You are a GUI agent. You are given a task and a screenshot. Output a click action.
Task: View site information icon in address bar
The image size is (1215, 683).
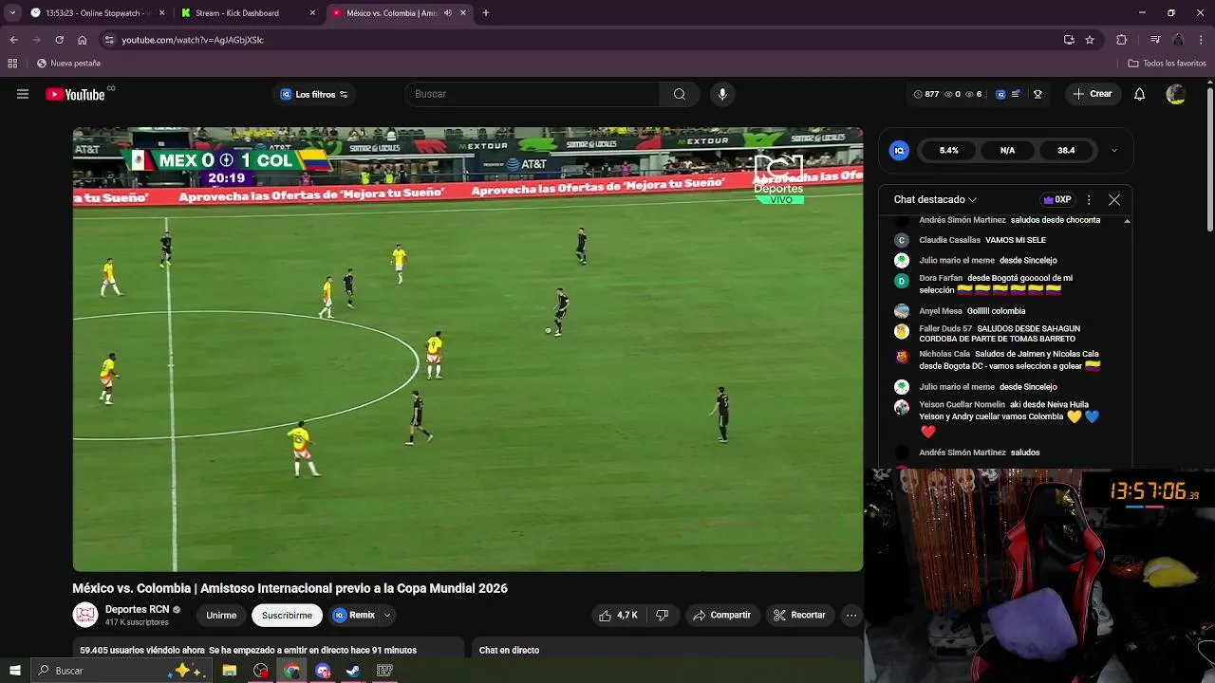[109, 40]
